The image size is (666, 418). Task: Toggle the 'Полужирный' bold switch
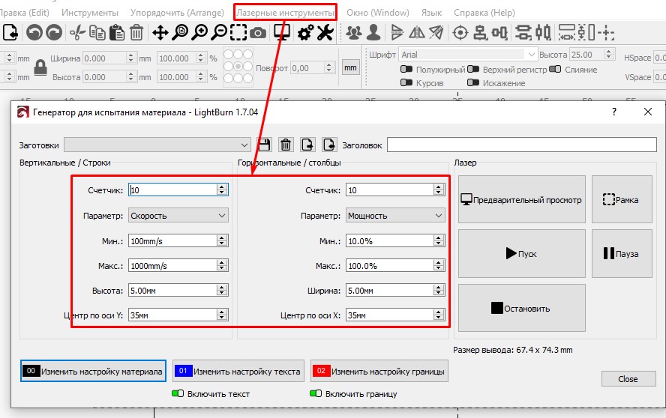pos(406,70)
